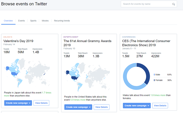This screenshot has height=113, width=183.
Task: Open The 61st Annual Grammy Awards title
Action: click(87, 43)
